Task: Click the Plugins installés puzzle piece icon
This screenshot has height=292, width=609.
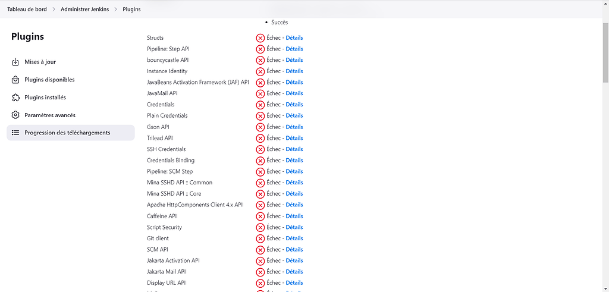Action: click(16, 98)
